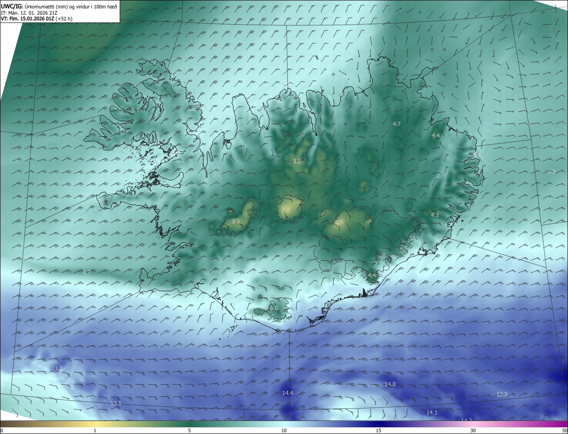Click the 7.3 value east of Iceland
The height and width of the screenshot is (434, 568).
click(552, 171)
